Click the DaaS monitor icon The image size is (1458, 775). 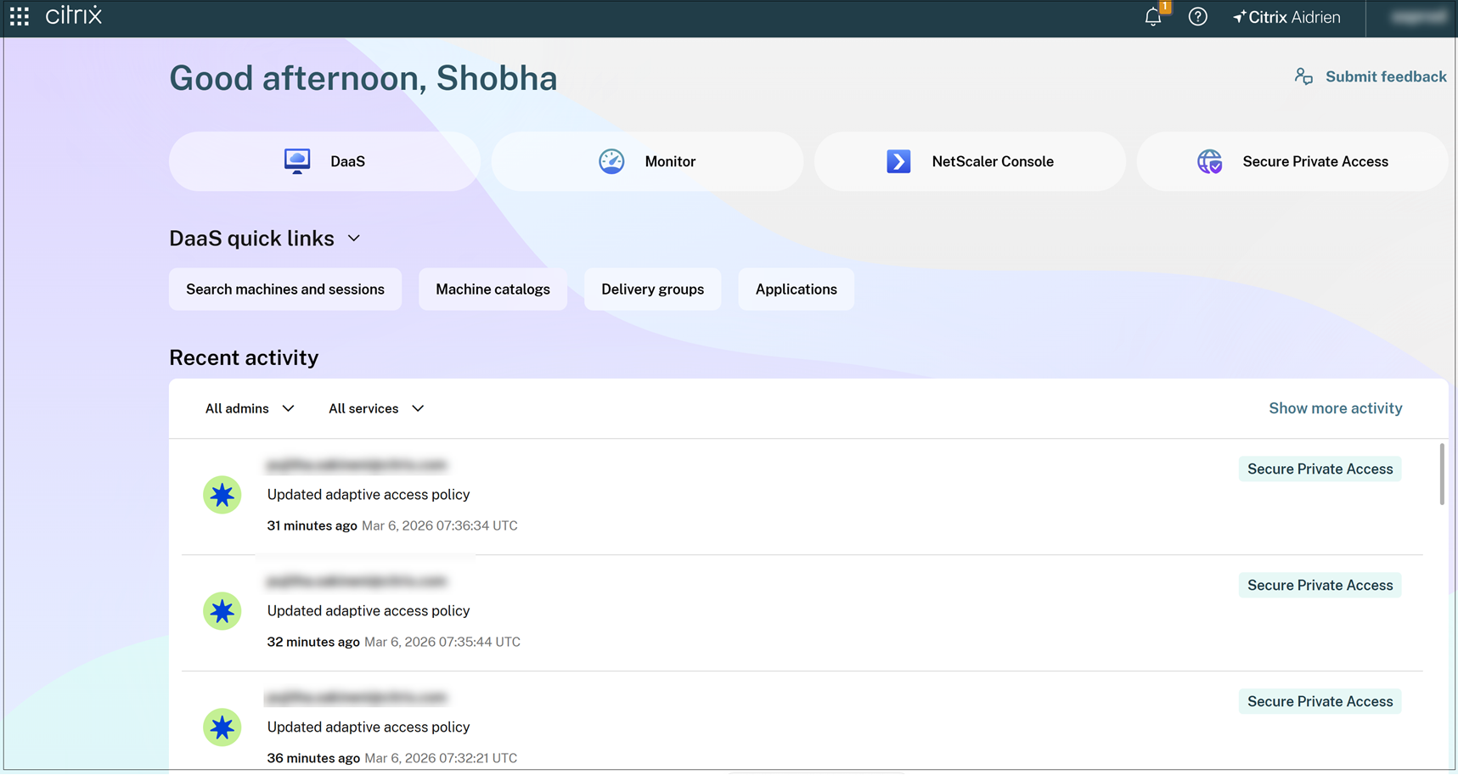click(297, 161)
